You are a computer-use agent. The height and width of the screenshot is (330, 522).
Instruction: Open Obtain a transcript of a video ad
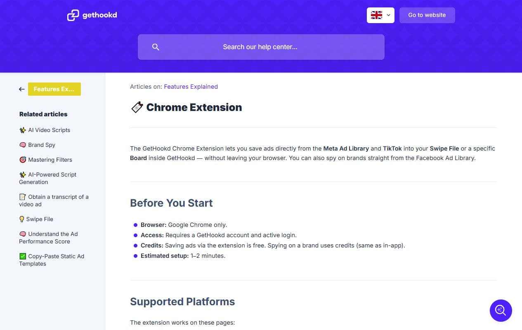tap(54, 200)
